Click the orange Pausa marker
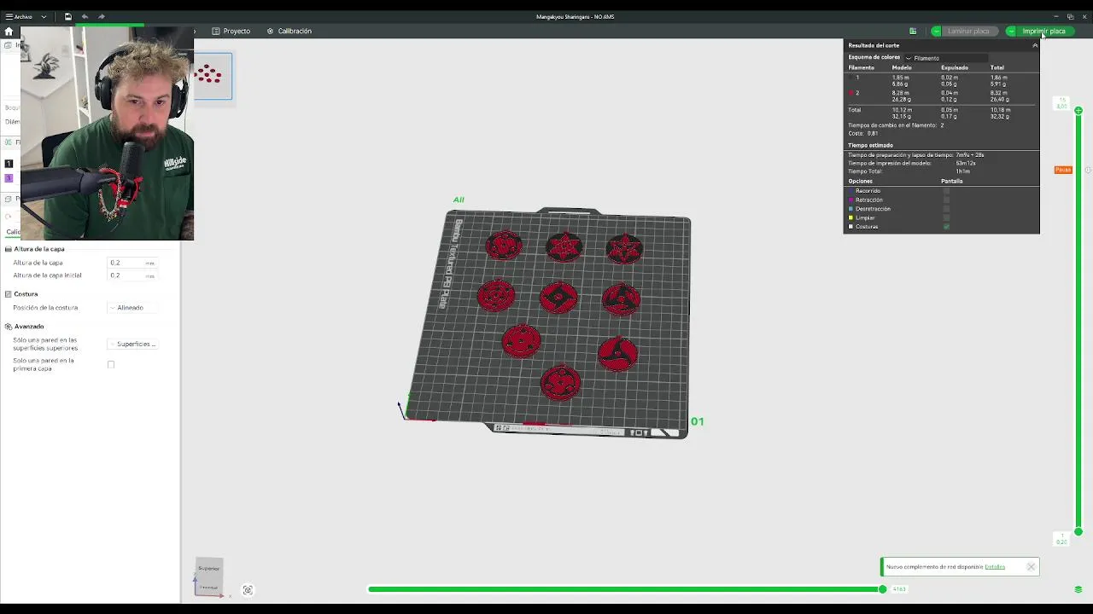This screenshot has width=1093, height=614. 1063,170
